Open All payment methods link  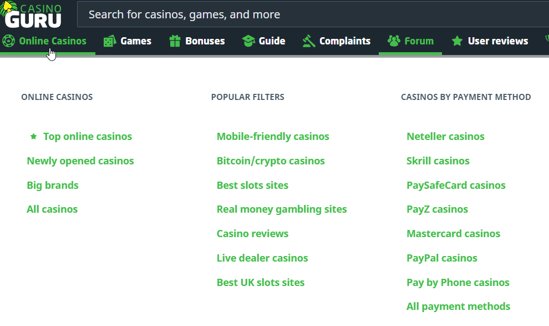tap(459, 307)
